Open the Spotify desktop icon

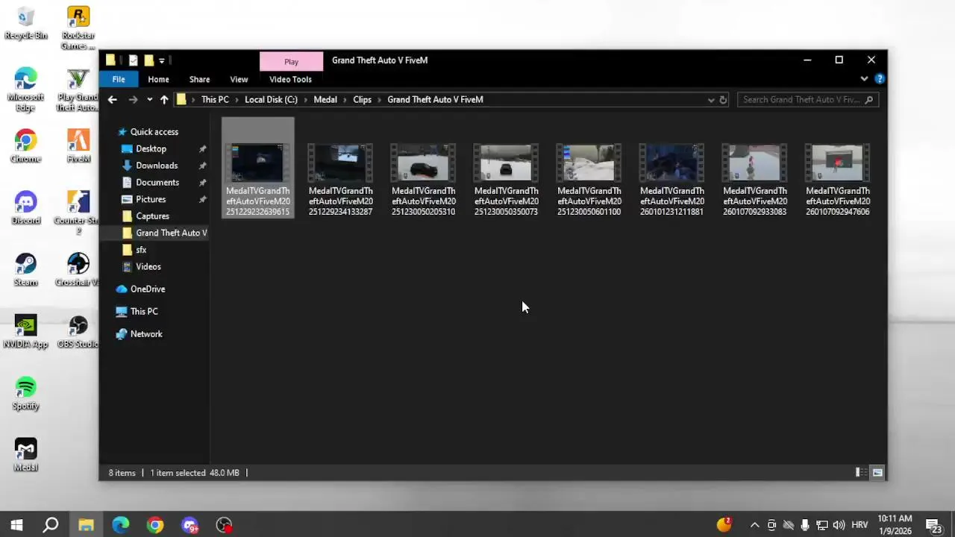pyautogui.click(x=25, y=394)
